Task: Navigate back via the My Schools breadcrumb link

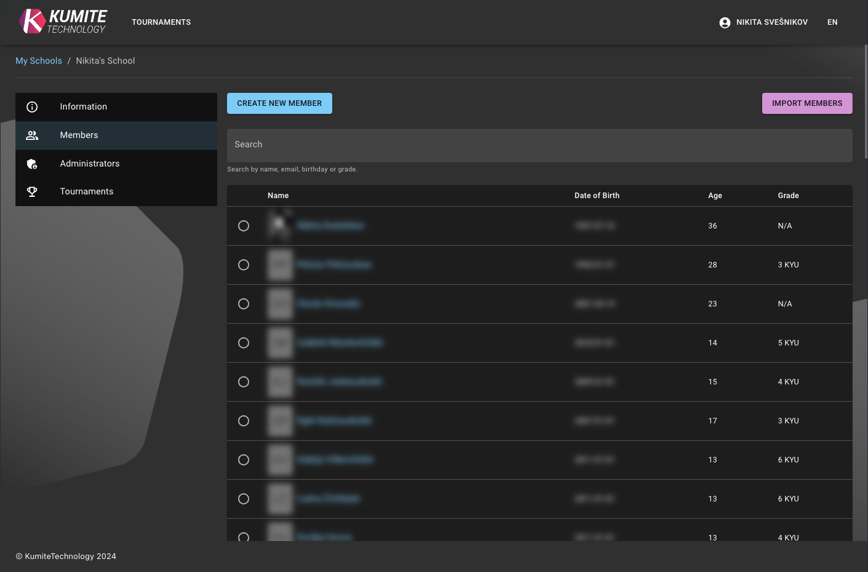Action: pyautogui.click(x=38, y=60)
